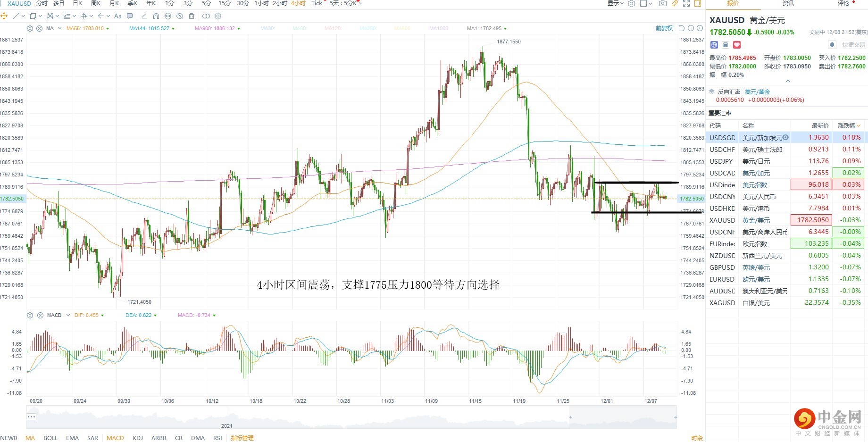This screenshot has width=868, height=442.
Task: Zoom in chart with plus icon
Action: pyautogui.click(x=700, y=28)
